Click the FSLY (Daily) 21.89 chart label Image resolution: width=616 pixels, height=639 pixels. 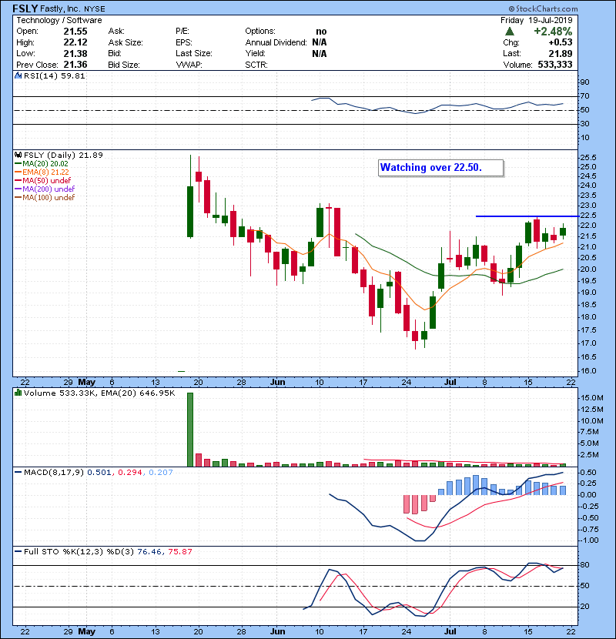coord(63,155)
